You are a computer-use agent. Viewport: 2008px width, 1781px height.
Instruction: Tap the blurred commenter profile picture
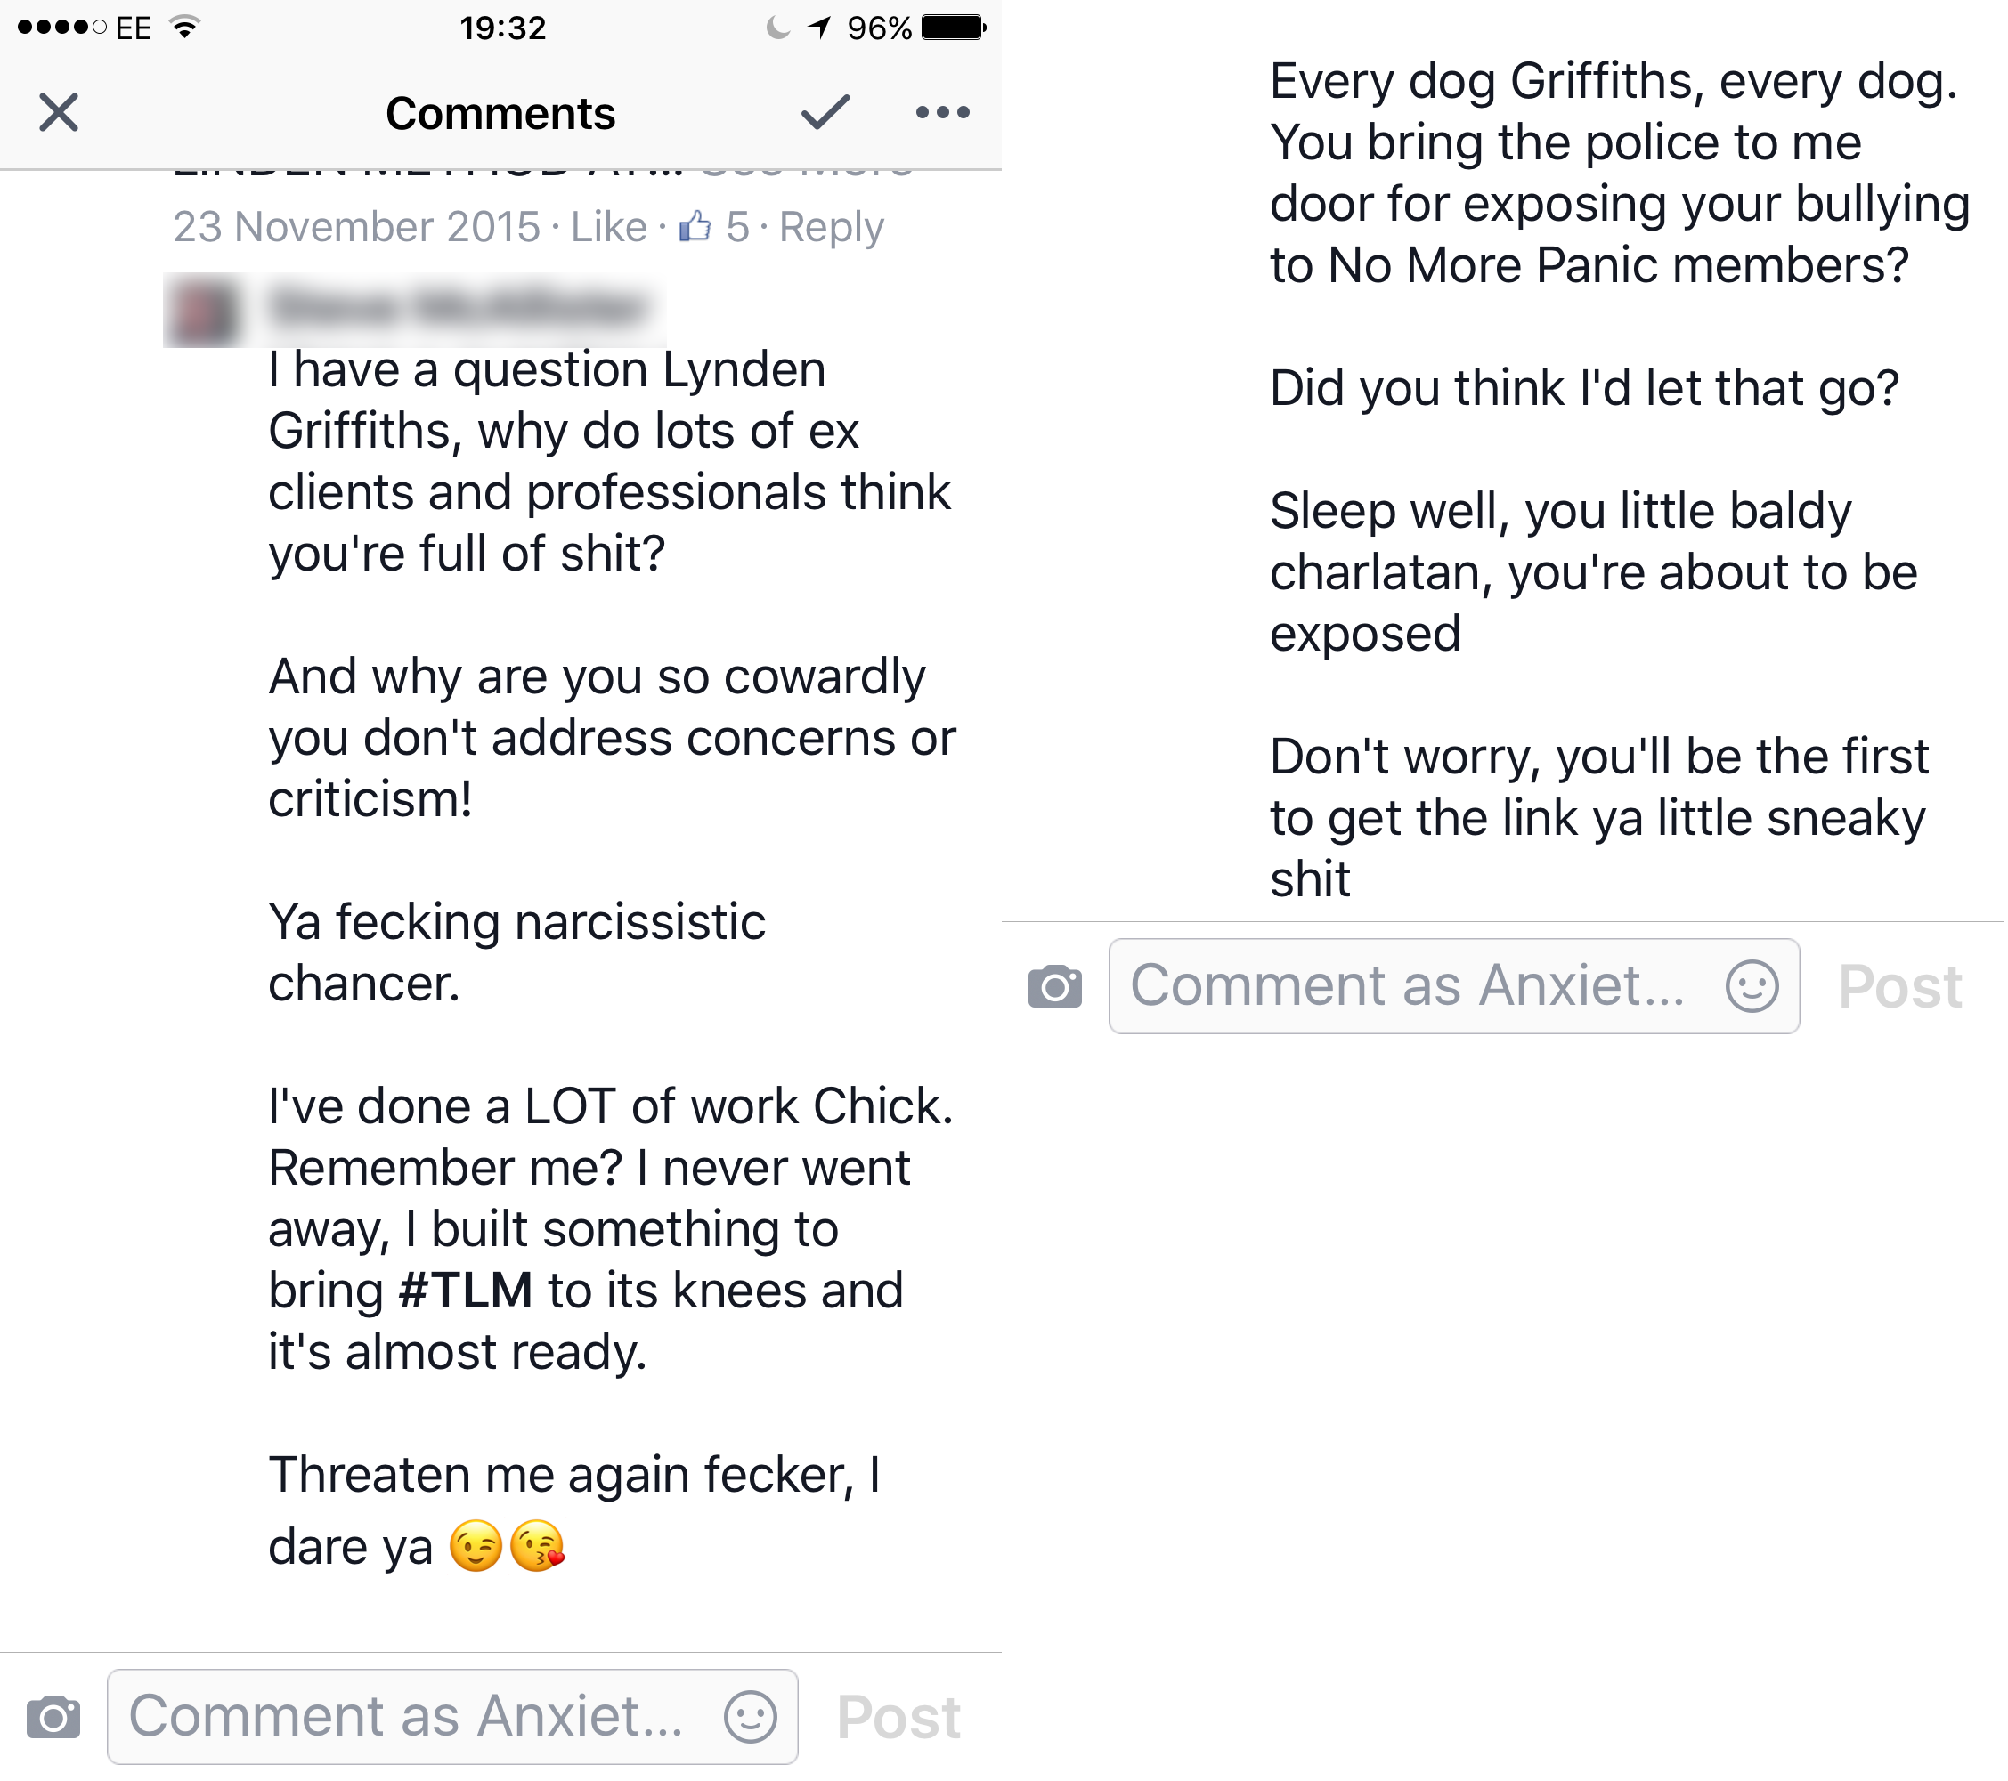pos(204,312)
